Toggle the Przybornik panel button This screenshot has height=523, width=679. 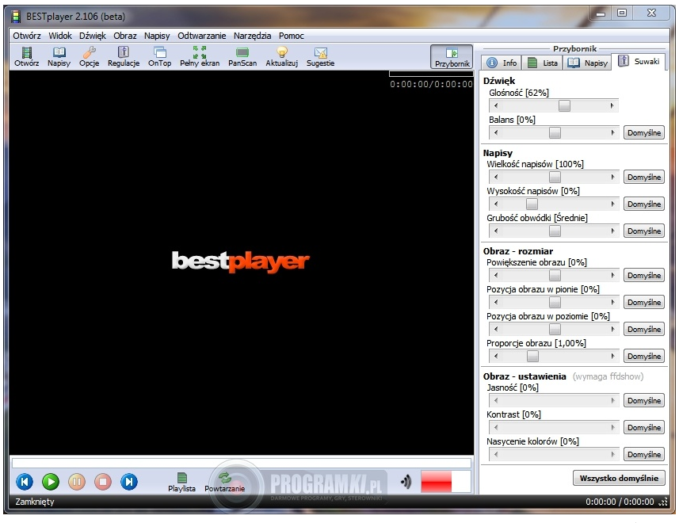pos(452,57)
